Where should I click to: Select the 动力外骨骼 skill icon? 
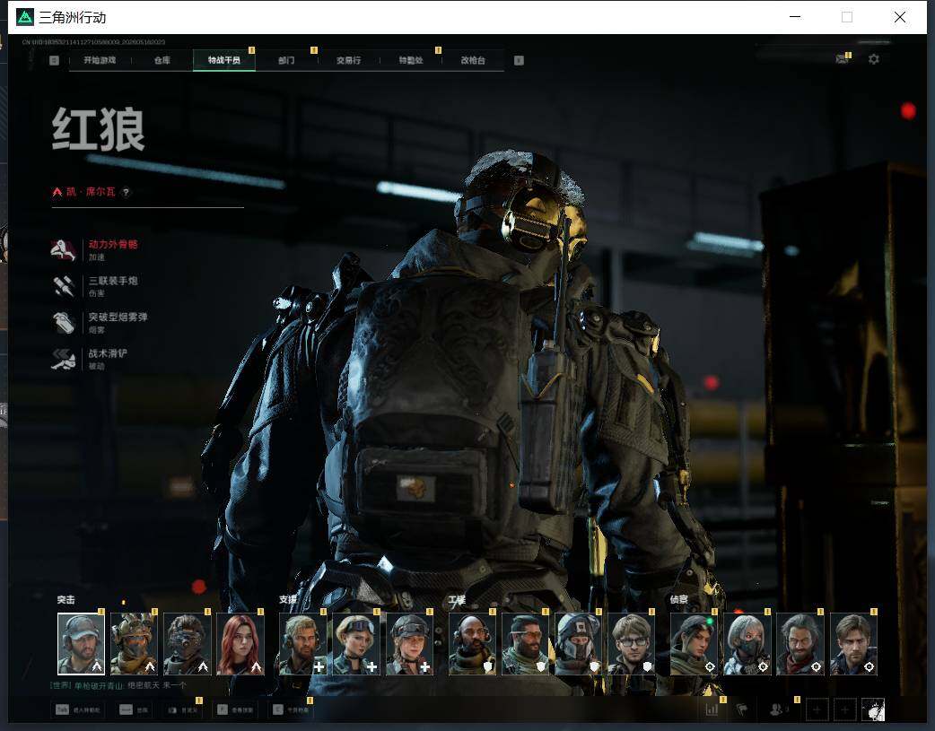[63, 250]
